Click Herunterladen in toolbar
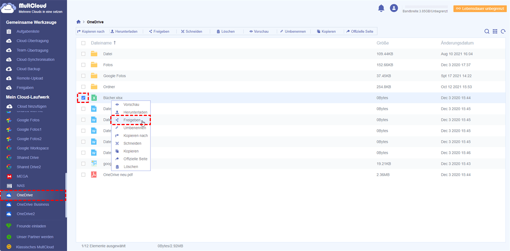510x251 pixels. [x=124, y=31]
